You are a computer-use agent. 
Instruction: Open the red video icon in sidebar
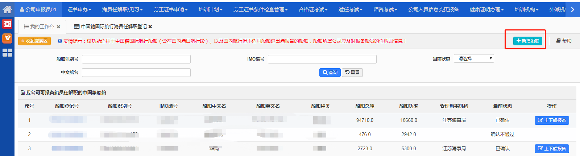7,24
